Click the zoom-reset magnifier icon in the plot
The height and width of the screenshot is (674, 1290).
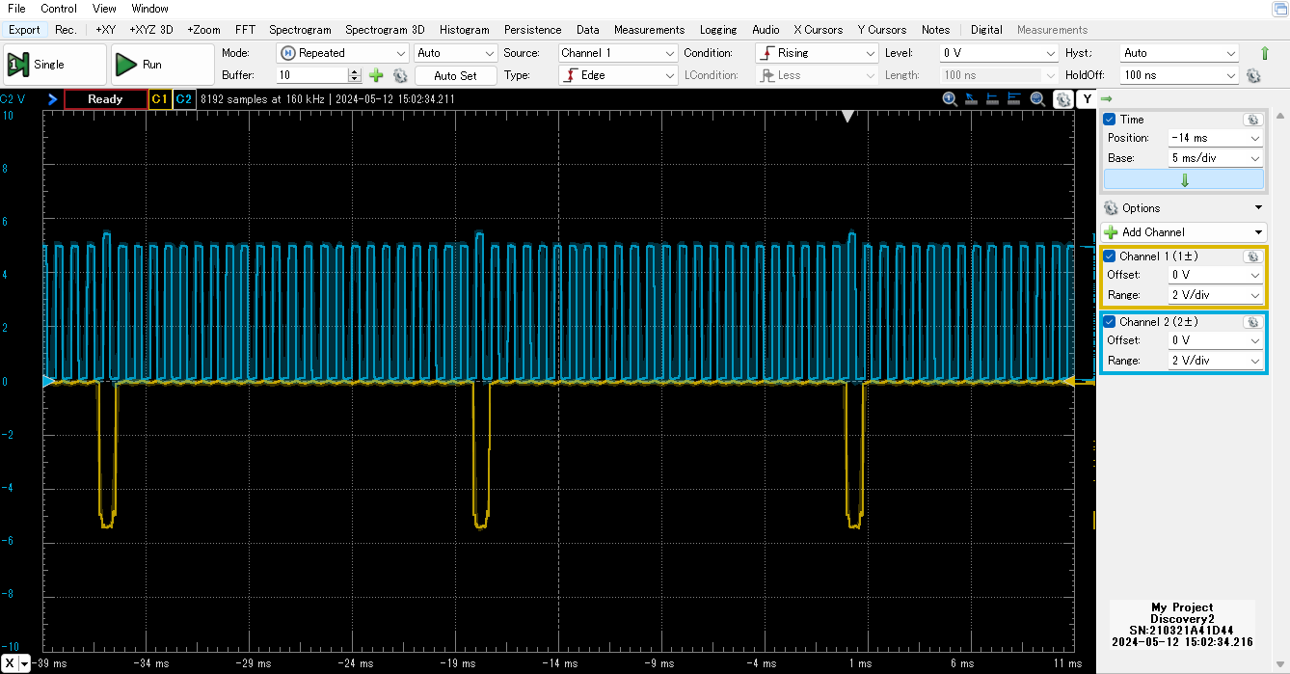(950, 99)
